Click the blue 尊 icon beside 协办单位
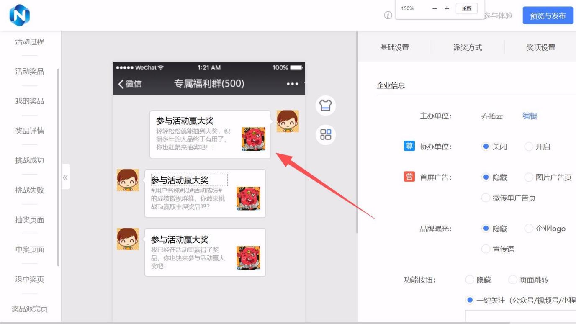576x324 pixels. coord(409,146)
